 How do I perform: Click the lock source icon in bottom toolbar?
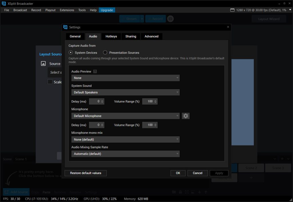tap(180, 192)
